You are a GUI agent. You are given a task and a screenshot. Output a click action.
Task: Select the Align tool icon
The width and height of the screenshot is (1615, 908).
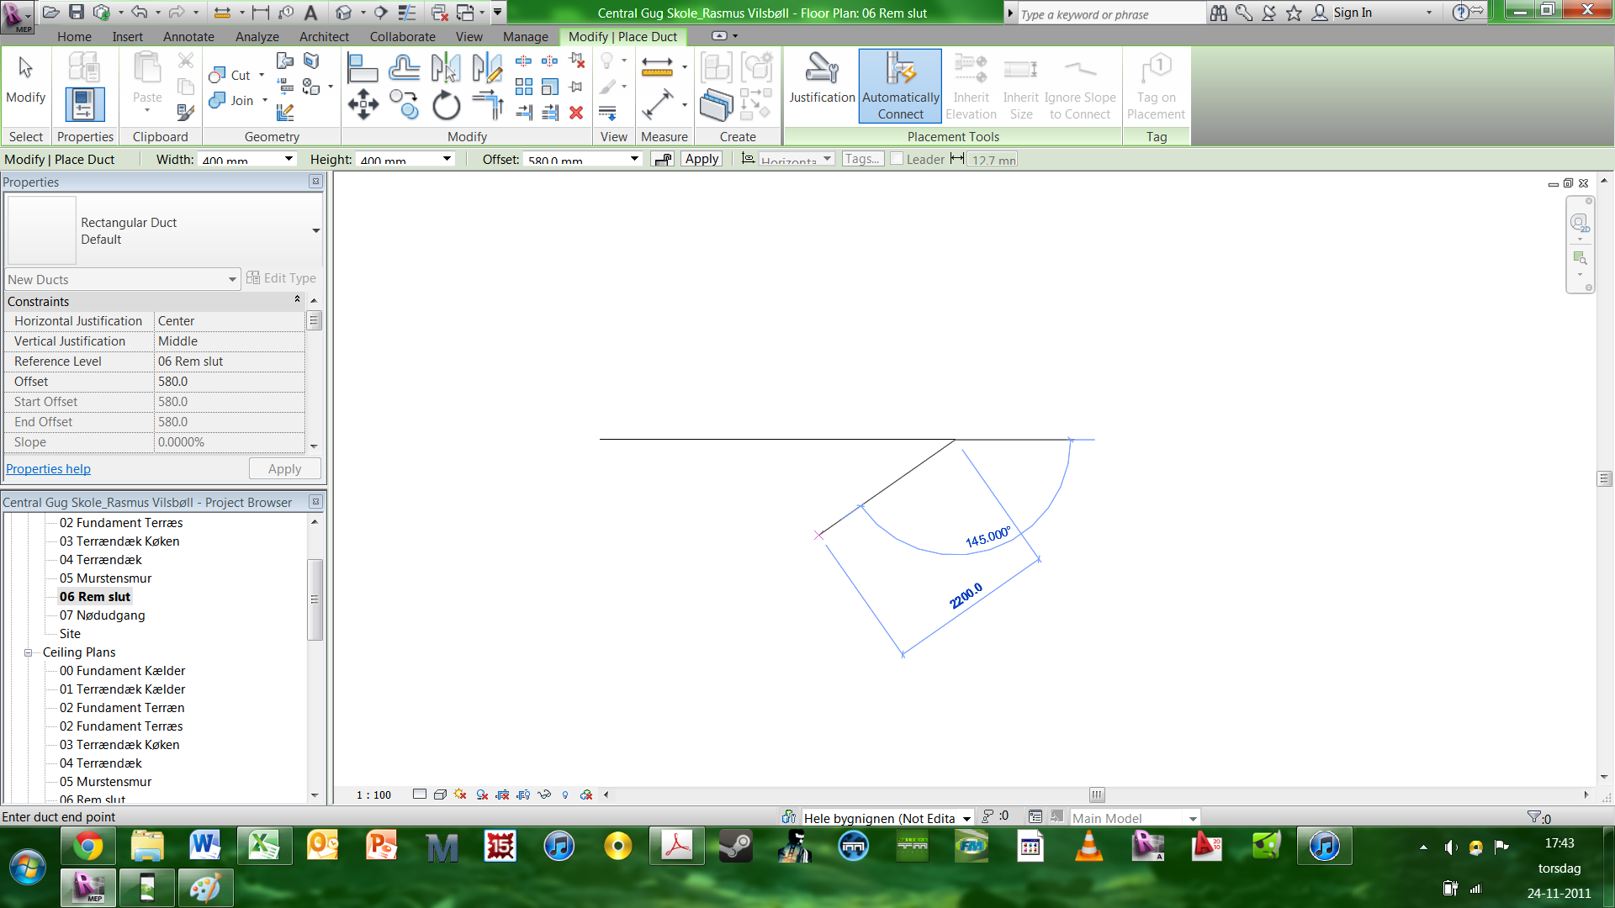[363, 68]
